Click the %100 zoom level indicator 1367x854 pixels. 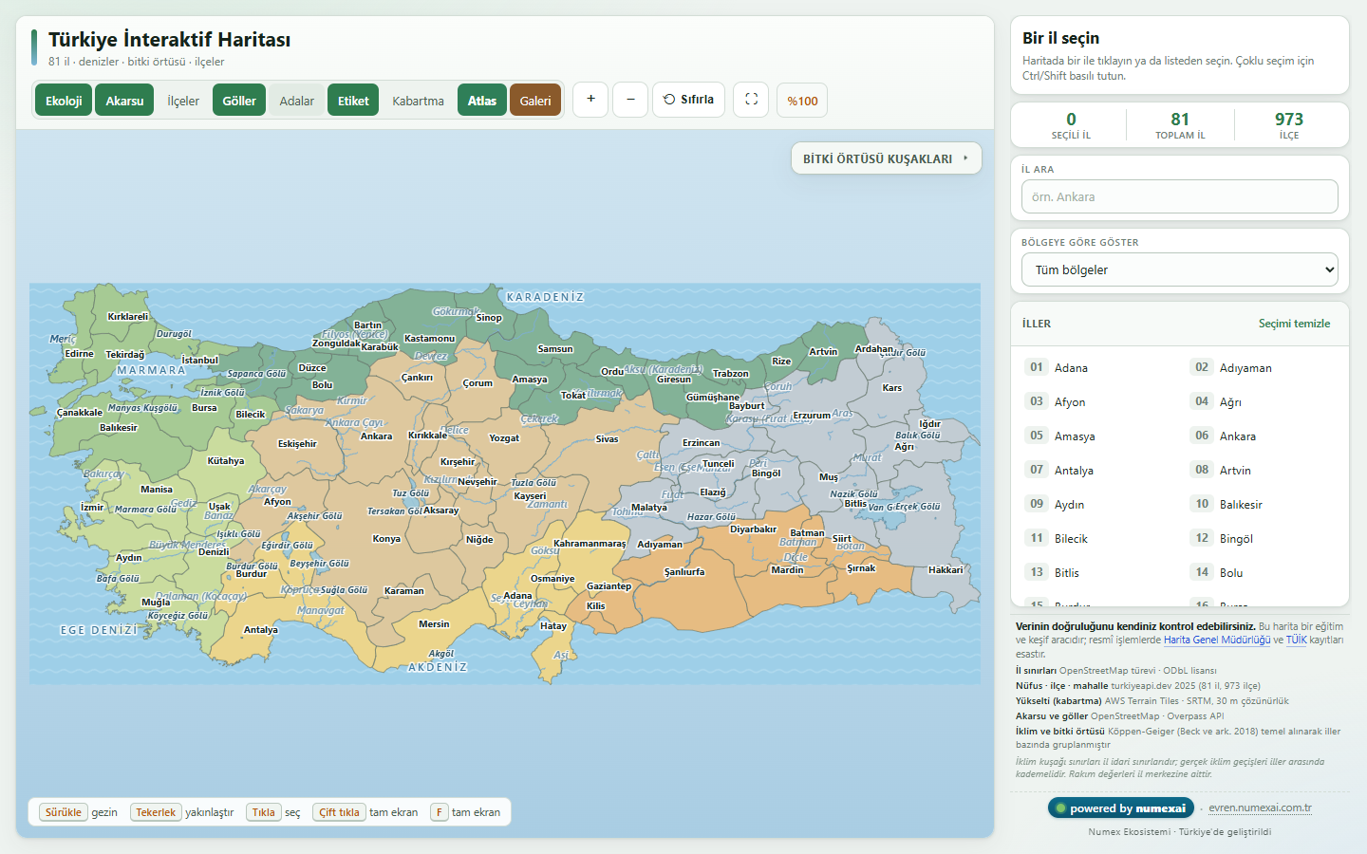click(802, 101)
